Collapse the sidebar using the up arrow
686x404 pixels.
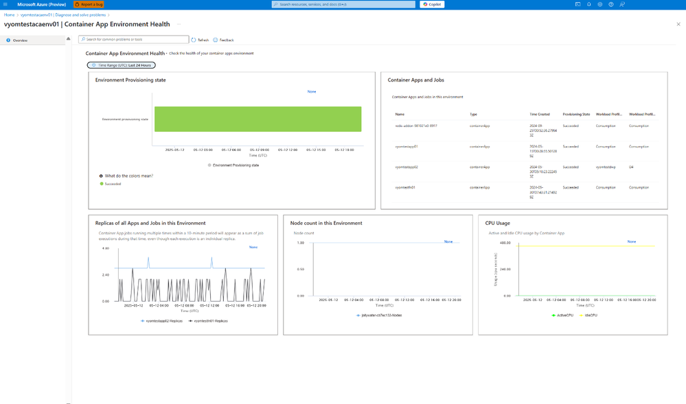[68, 39]
